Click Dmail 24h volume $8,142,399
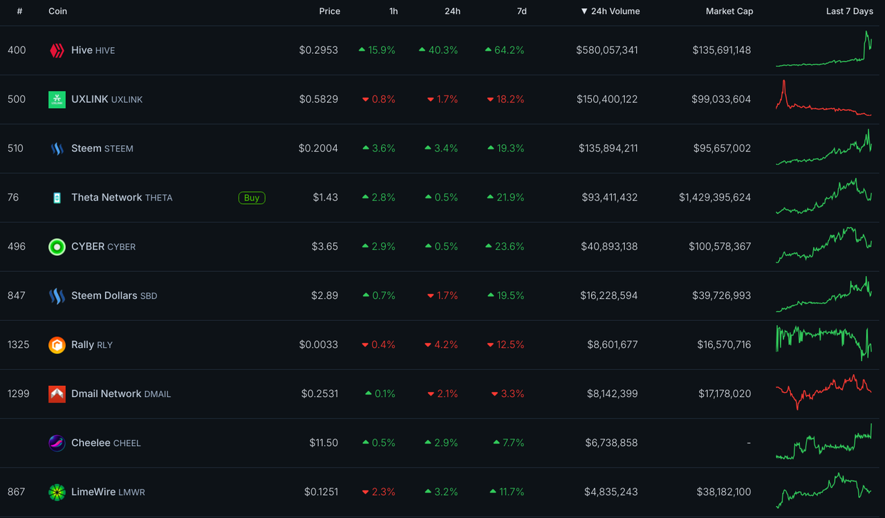 (613, 394)
